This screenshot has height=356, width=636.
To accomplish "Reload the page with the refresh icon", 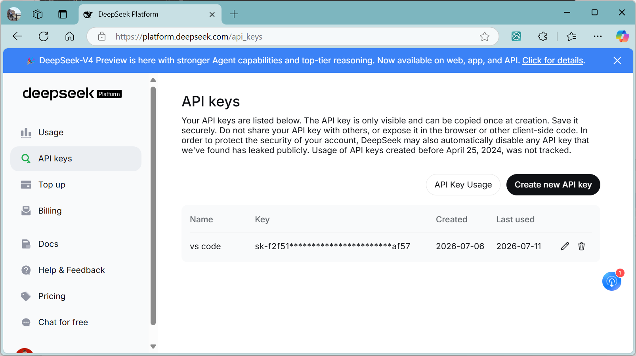I will pyautogui.click(x=44, y=36).
